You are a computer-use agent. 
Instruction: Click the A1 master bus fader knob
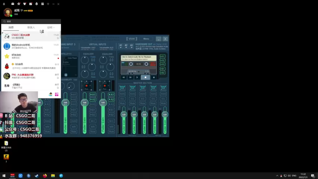[124, 115]
